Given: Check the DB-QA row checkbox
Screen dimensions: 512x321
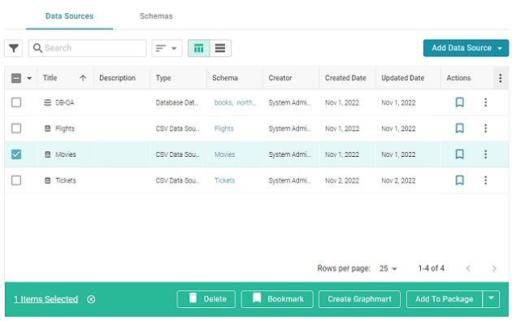Looking at the screenshot, I should 16,102.
